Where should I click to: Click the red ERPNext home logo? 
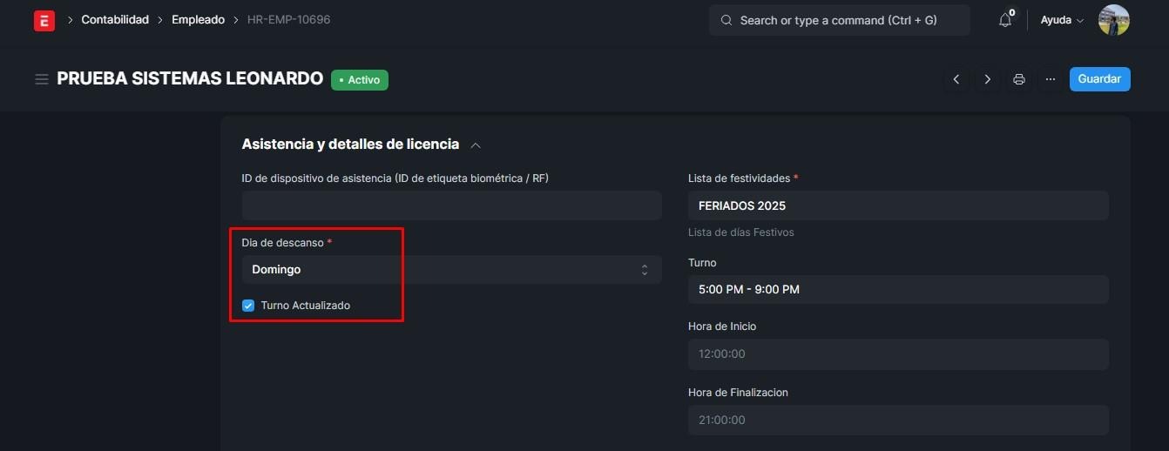pos(44,20)
